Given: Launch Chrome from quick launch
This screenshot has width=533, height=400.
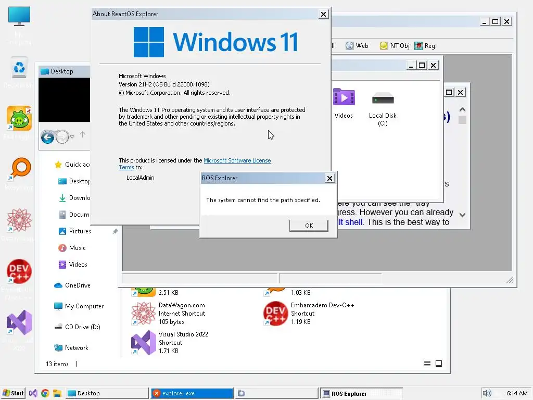Looking at the screenshot, I should [x=45, y=393].
